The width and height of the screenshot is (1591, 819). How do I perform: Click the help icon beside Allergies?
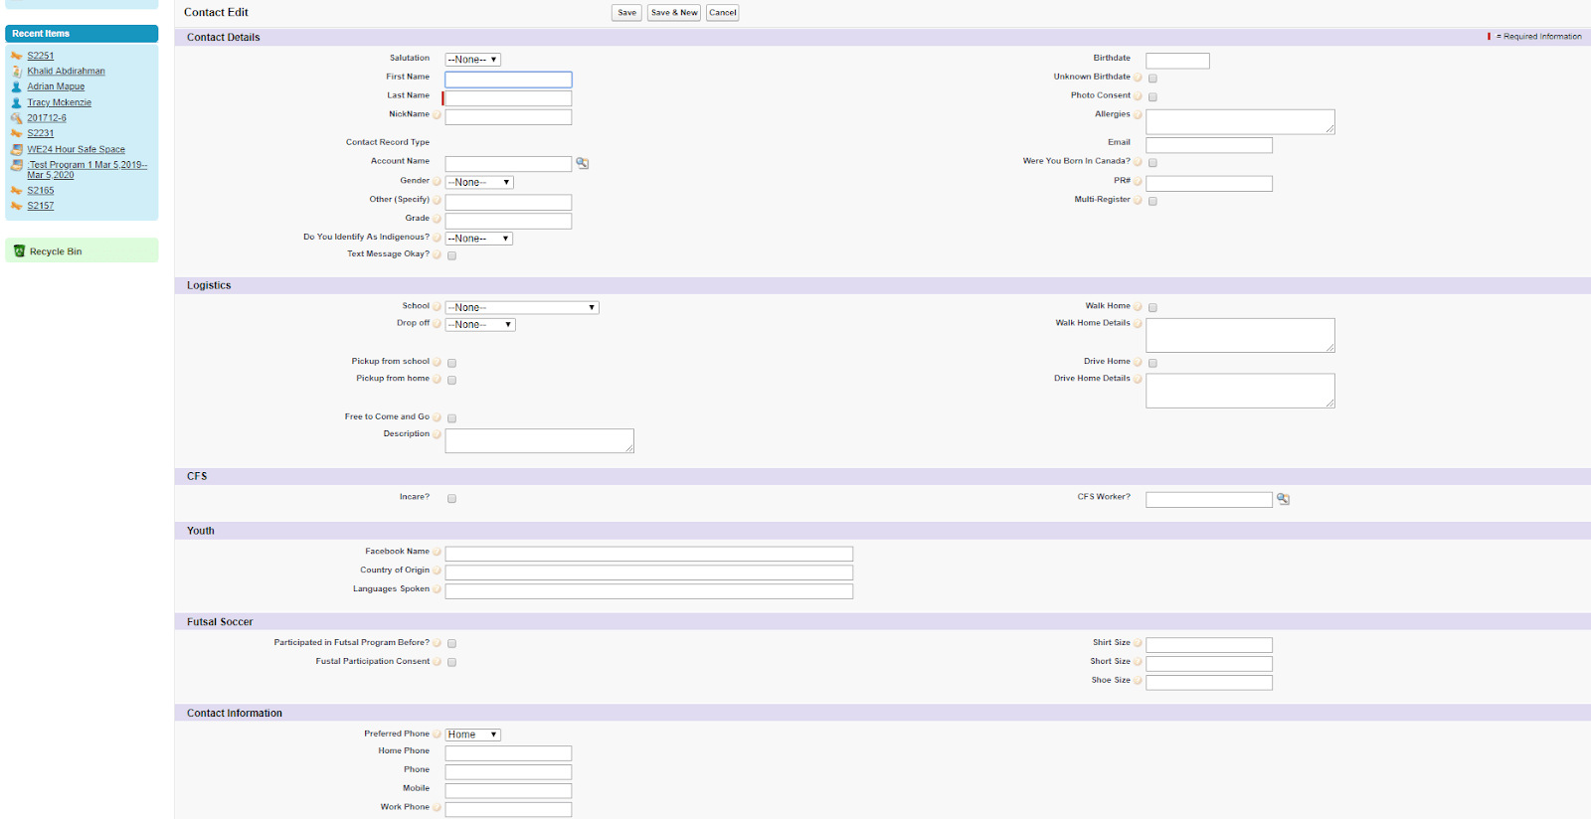1138,115
